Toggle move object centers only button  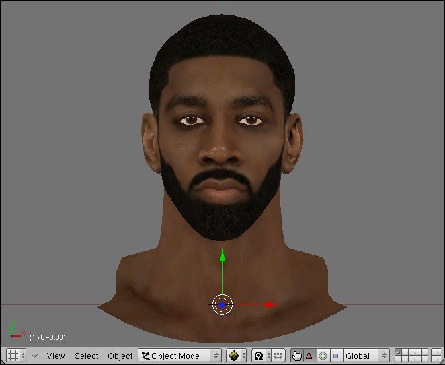278,356
